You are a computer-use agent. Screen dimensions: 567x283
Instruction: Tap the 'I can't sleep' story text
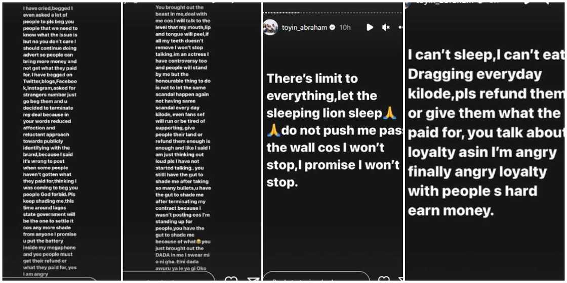[486, 132]
